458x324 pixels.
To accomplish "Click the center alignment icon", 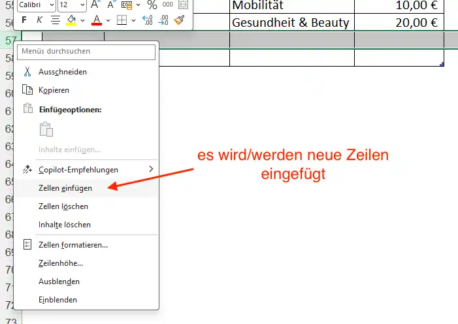I will pyautogui.click(x=56, y=20).
